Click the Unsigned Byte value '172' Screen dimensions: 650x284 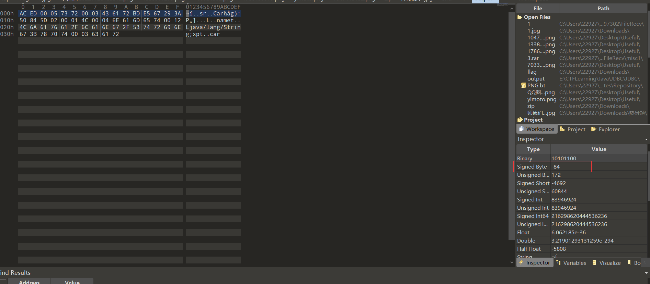point(556,175)
